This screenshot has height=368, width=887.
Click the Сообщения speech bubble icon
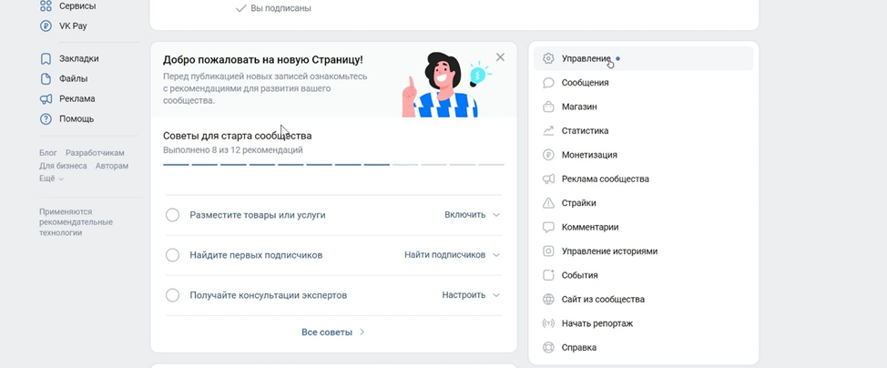click(548, 83)
